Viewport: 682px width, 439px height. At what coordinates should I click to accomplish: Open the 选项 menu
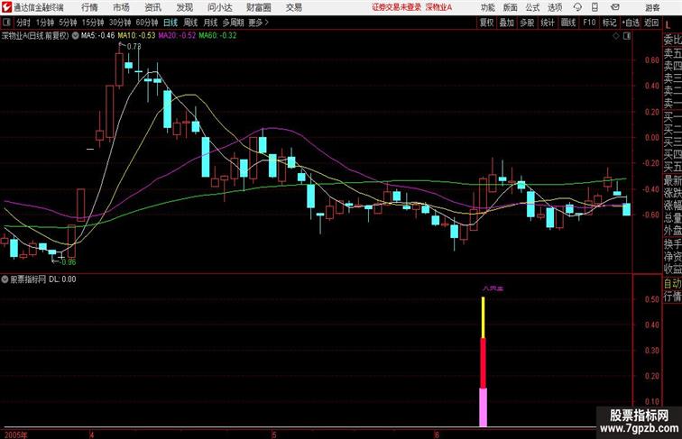pos(555,7)
